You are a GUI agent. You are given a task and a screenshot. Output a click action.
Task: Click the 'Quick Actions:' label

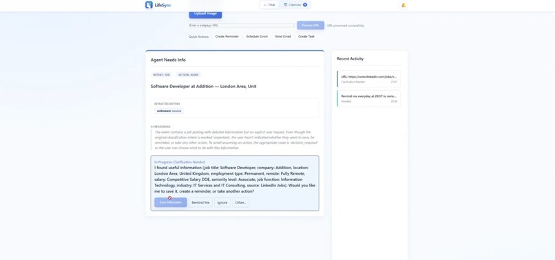(x=199, y=36)
